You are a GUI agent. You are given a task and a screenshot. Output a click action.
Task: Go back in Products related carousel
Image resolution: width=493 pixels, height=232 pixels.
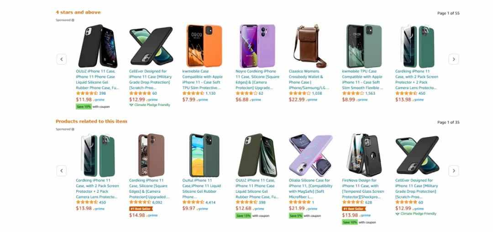click(62, 171)
